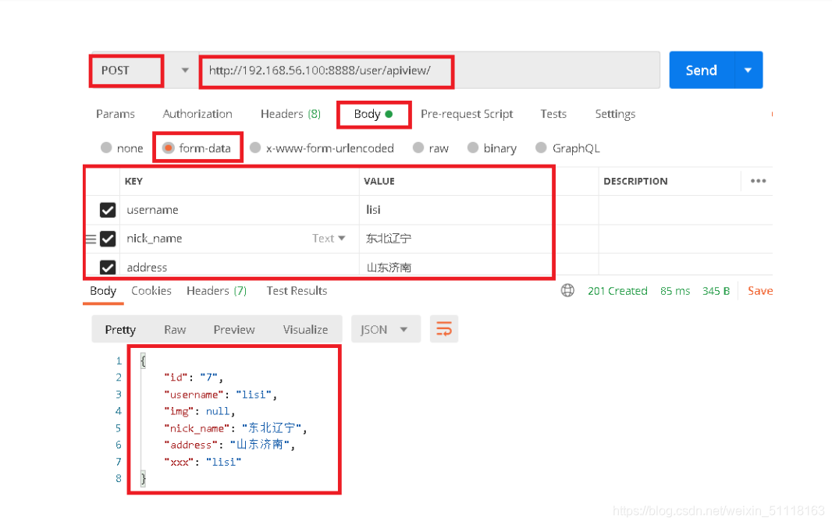Select the raw body type radio
Image resolution: width=832 pixels, height=525 pixels.
(x=418, y=148)
